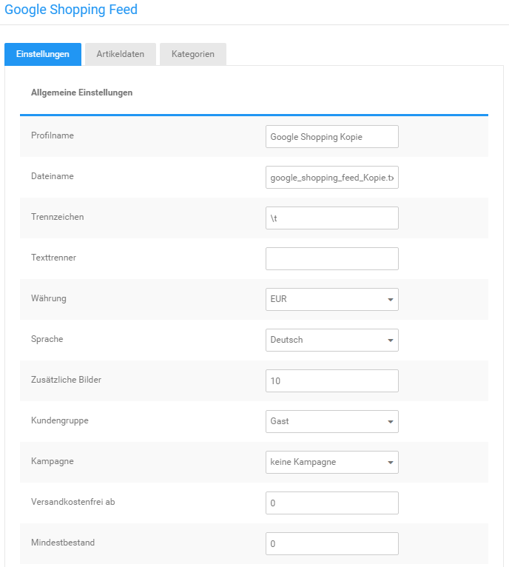Open the Artikeldaten tab
This screenshot has height=567, width=509.
pos(121,54)
